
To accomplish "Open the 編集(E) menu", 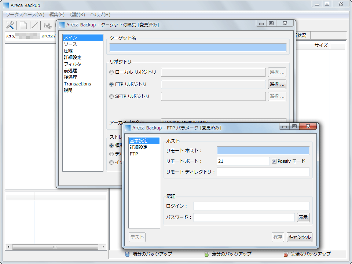I will pos(57,15).
